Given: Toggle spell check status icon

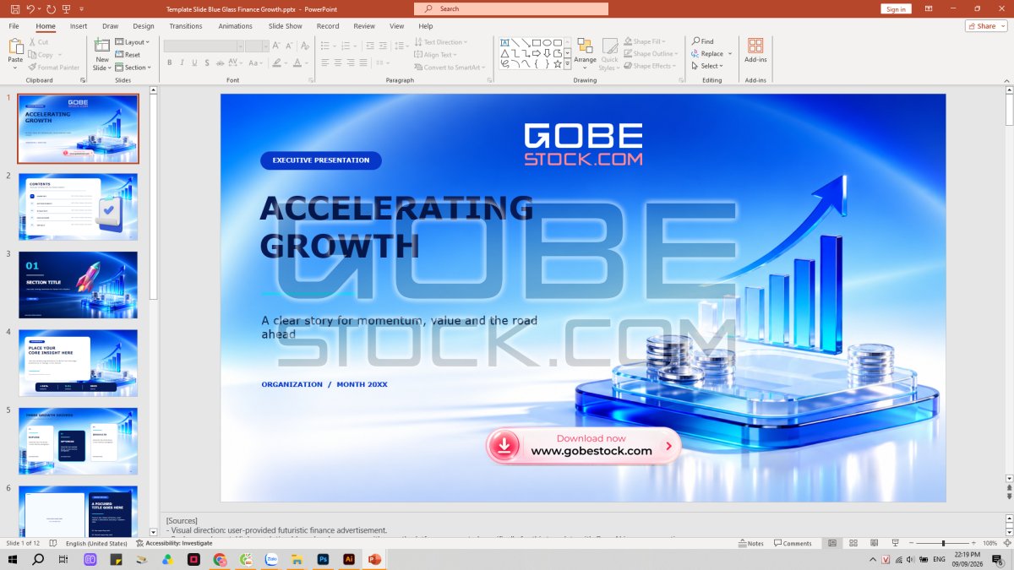Looking at the screenshot, I should [x=53, y=543].
